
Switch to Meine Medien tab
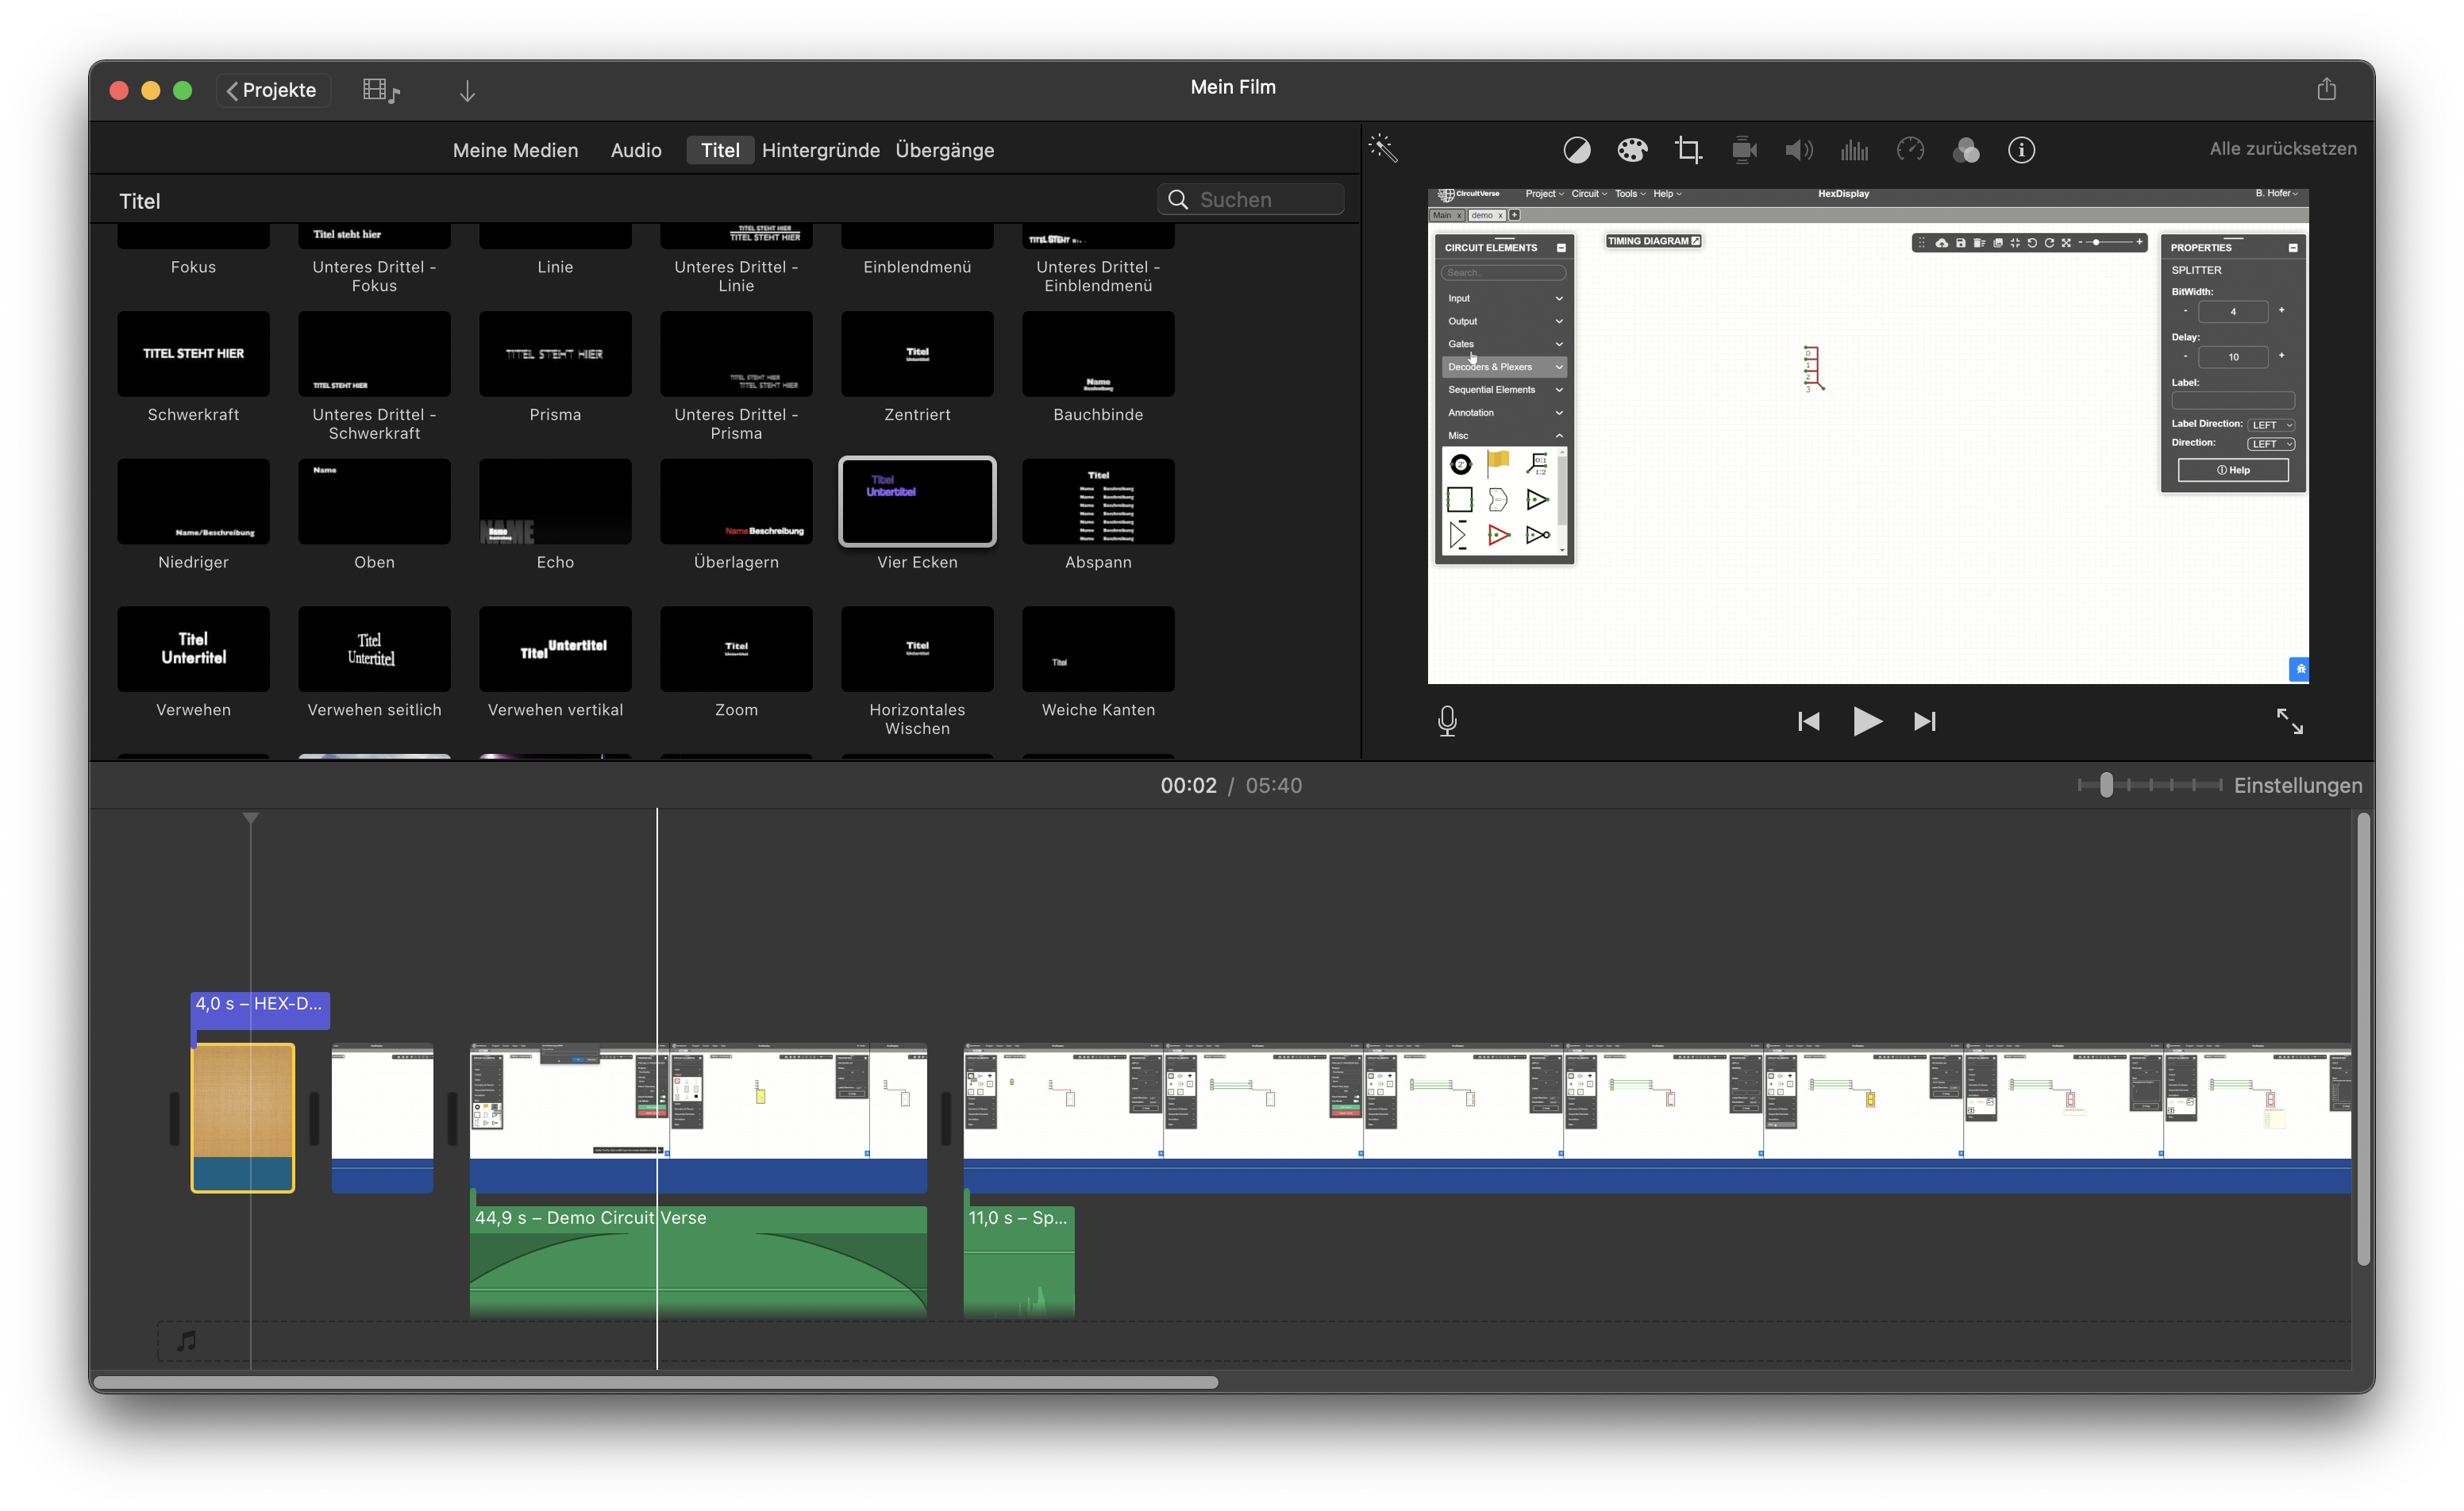click(x=515, y=150)
